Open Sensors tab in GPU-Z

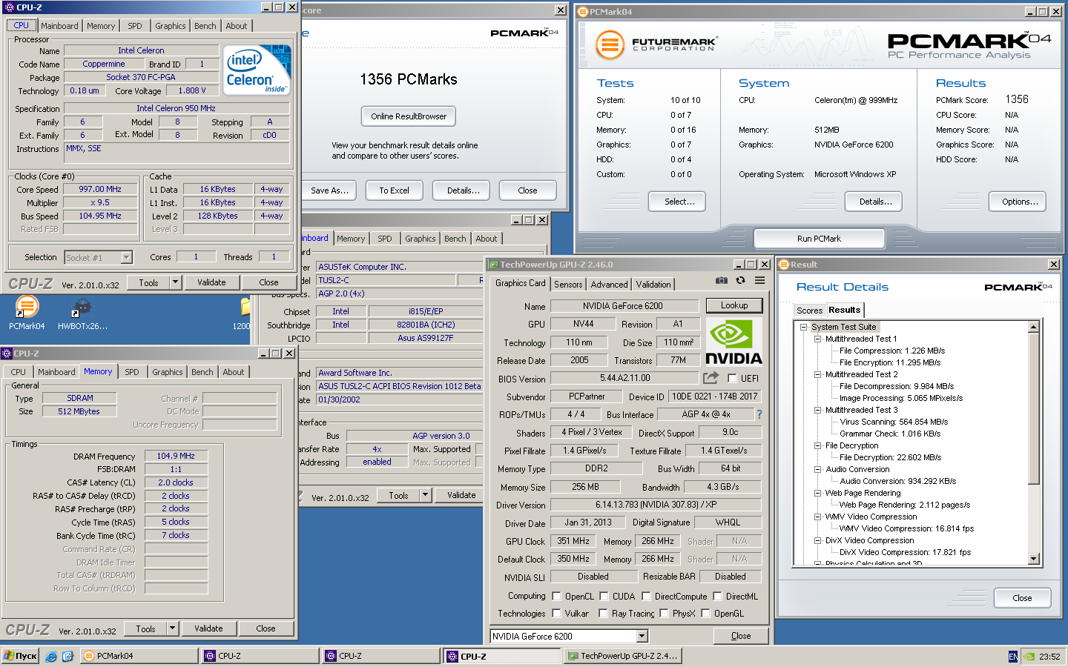[x=568, y=284]
